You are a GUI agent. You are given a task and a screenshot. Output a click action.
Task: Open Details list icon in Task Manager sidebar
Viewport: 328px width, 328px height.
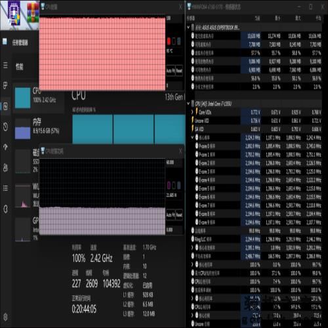tap(5, 188)
